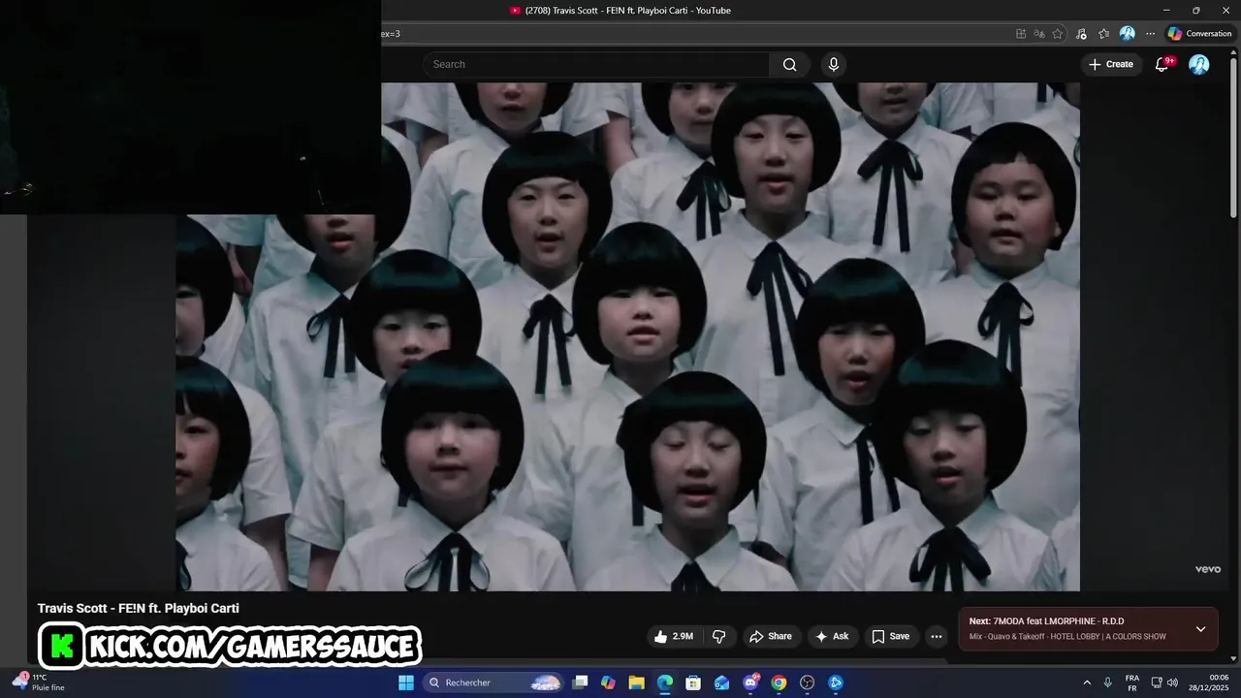This screenshot has width=1241, height=698.
Task: Expand the Next playlist panel chevron
Action: [x=1200, y=628]
